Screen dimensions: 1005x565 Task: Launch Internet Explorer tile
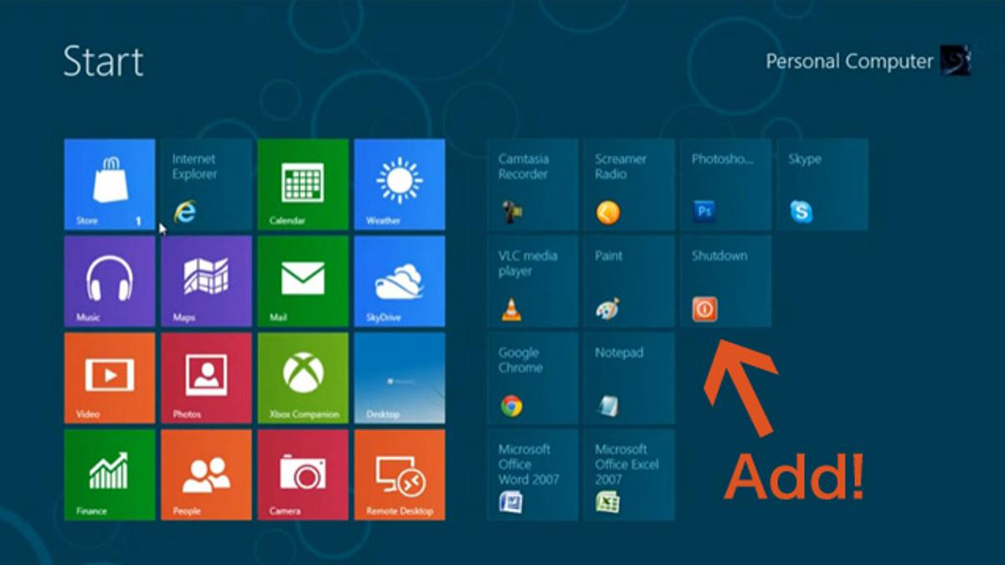click(x=206, y=184)
